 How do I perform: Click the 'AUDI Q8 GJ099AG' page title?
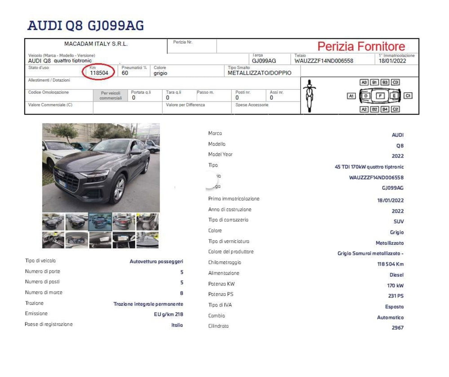86,25
